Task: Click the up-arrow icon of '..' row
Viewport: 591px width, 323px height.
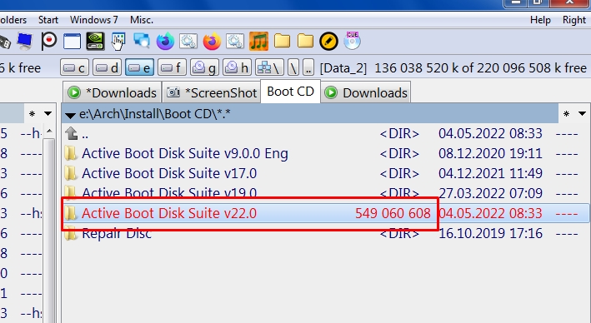Action: pos(71,133)
